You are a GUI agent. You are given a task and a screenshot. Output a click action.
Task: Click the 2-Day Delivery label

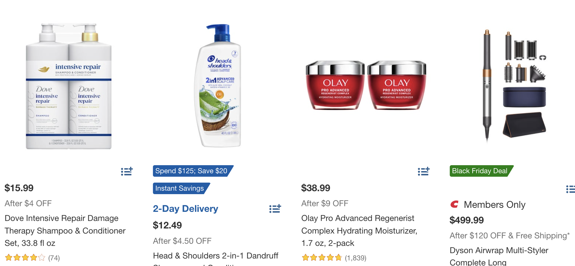pyautogui.click(x=186, y=209)
